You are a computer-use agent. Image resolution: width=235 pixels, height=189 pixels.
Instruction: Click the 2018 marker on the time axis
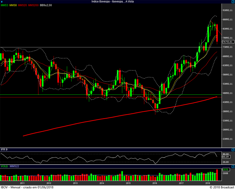point(208,183)
